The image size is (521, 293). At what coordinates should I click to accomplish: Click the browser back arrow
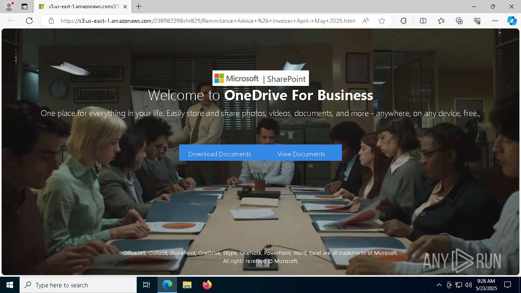pos(11,21)
